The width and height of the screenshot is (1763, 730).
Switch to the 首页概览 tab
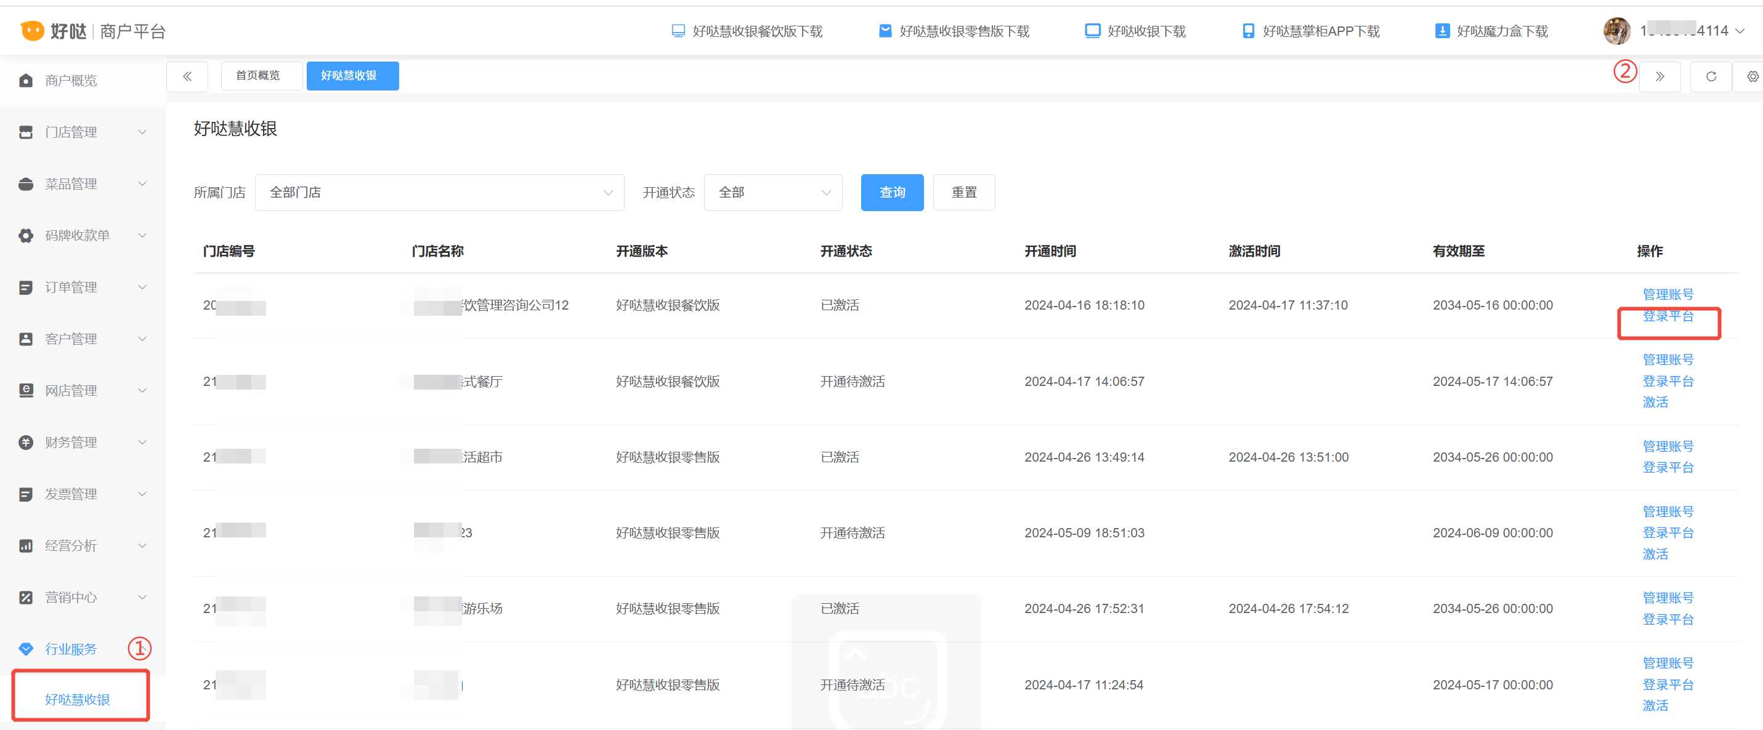[258, 76]
